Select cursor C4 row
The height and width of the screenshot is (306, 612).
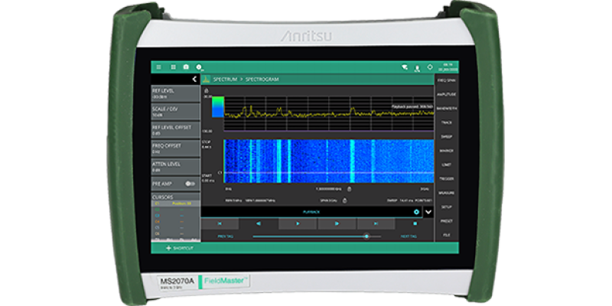[x=176, y=221]
